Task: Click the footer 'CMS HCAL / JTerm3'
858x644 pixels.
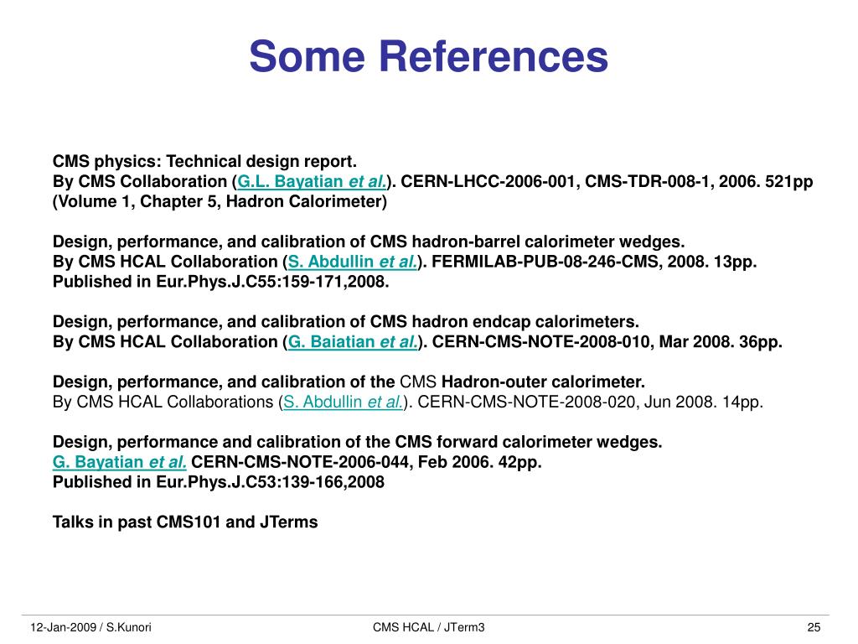Action: [428, 627]
